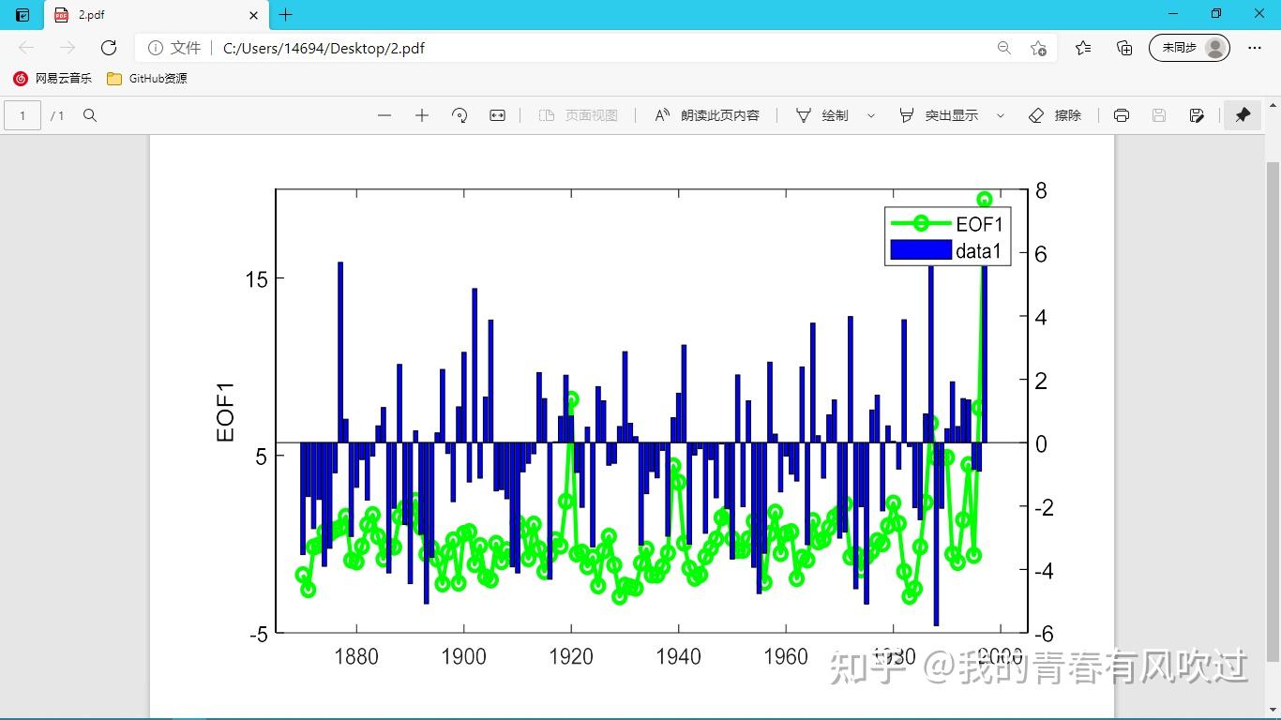Open the collections panel
1281x720 pixels.
click(x=1124, y=48)
